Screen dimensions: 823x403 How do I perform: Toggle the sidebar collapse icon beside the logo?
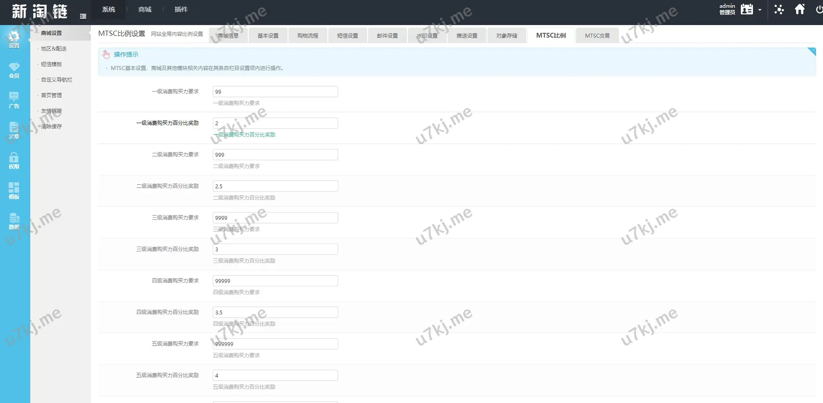[83, 16]
